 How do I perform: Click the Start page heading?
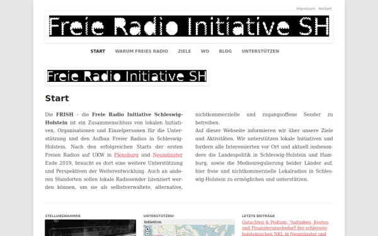click(57, 98)
